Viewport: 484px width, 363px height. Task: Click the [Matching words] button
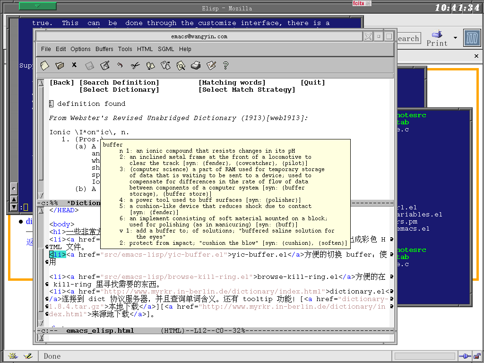click(x=232, y=83)
